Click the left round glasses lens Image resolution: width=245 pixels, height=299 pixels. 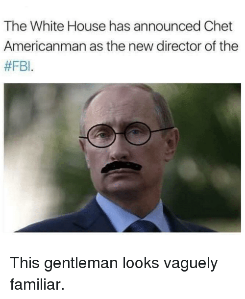point(101,136)
